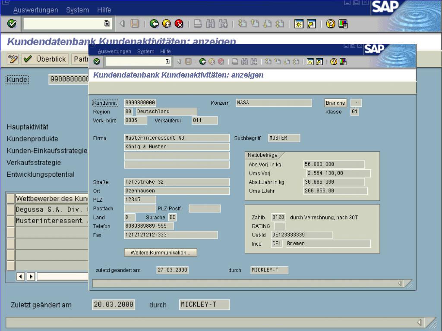Click Telefon field 8989889889-555

coord(149,226)
